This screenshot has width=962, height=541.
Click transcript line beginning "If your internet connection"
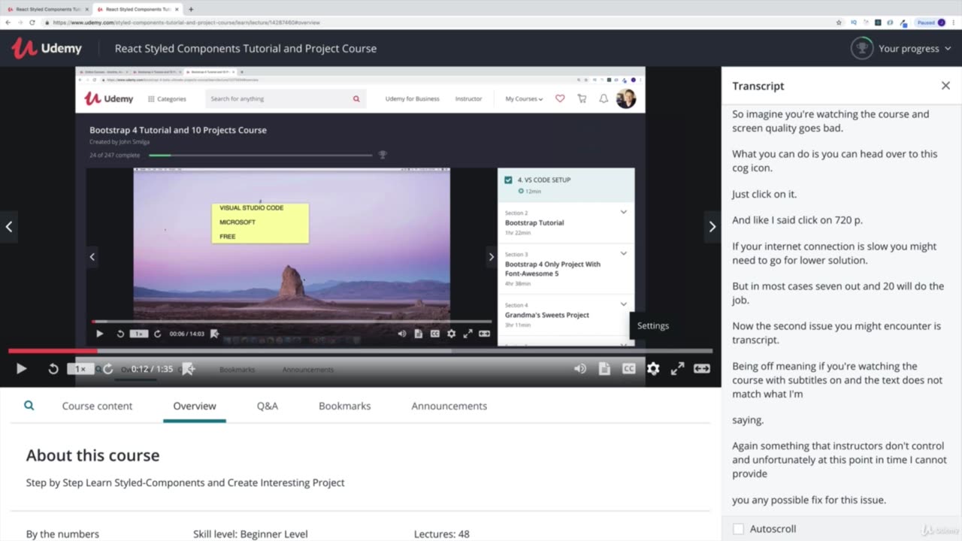(x=834, y=253)
